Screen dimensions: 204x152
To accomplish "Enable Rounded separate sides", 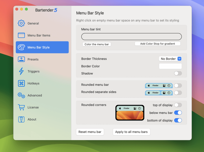I will pos(178,93).
